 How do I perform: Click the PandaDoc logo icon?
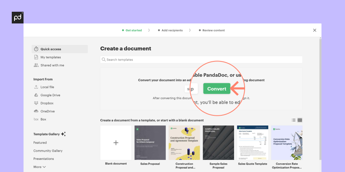tap(18, 18)
